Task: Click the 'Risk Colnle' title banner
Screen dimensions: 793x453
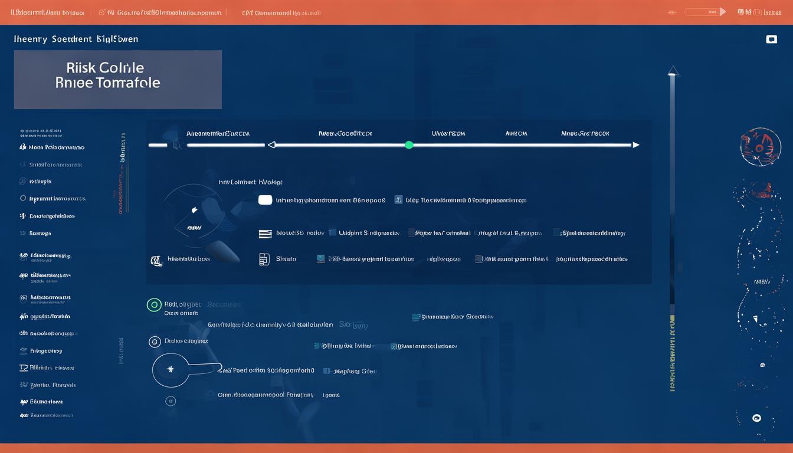Action: click(118, 80)
